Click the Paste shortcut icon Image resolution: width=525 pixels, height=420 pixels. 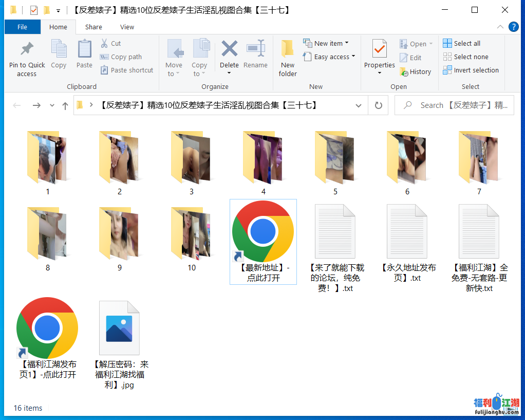tap(126, 70)
